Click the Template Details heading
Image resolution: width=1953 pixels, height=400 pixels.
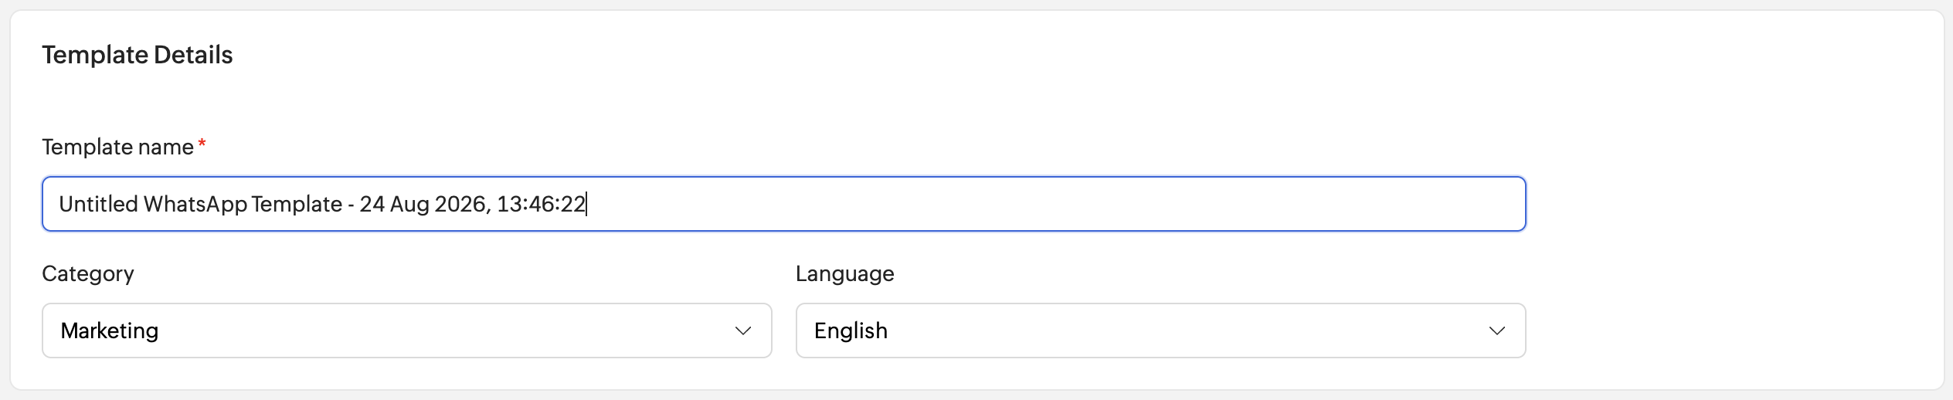click(x=138, y=55)
